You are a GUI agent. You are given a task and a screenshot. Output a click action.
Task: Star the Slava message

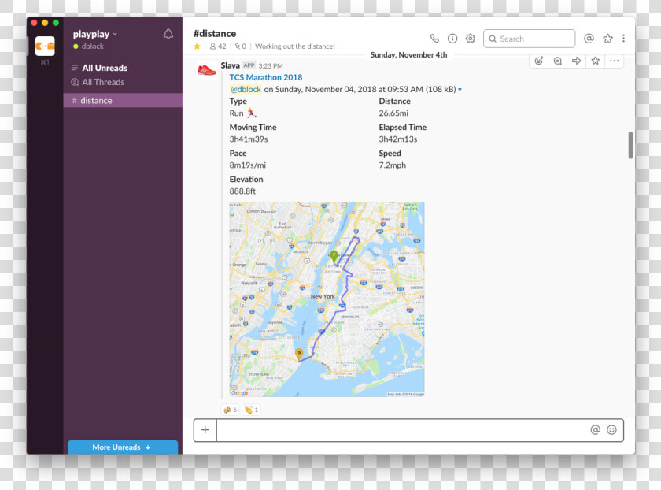[595, 61]
